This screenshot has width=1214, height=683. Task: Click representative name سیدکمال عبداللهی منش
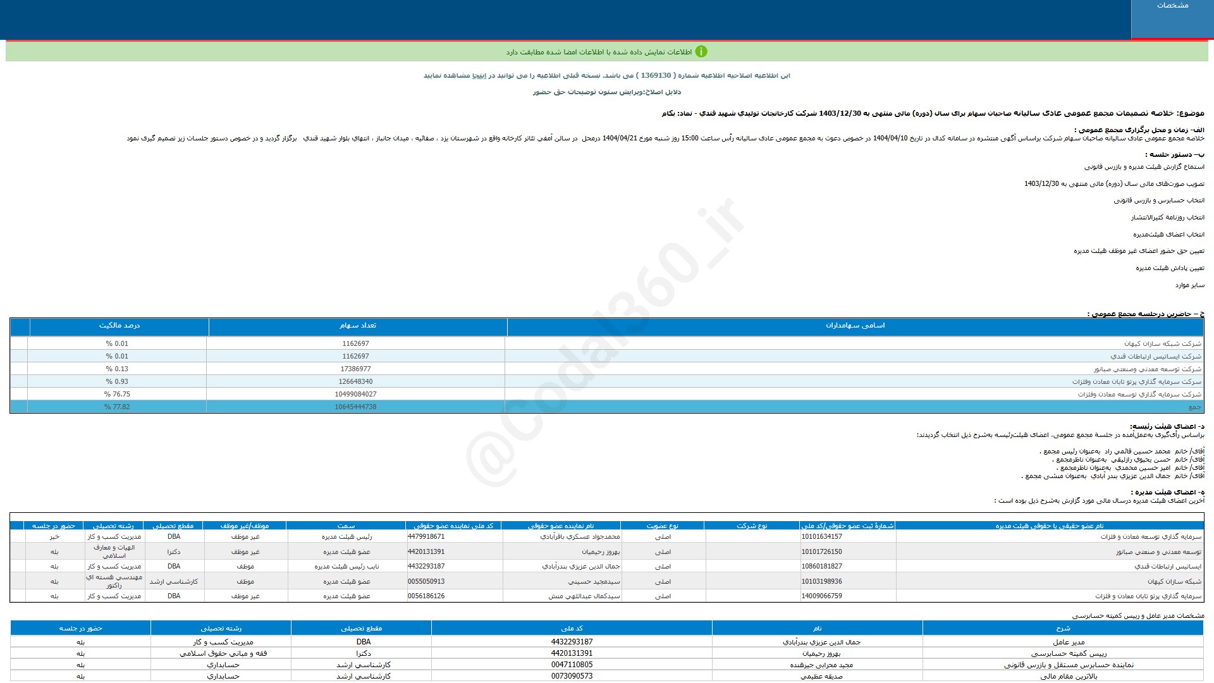[584, 596]
